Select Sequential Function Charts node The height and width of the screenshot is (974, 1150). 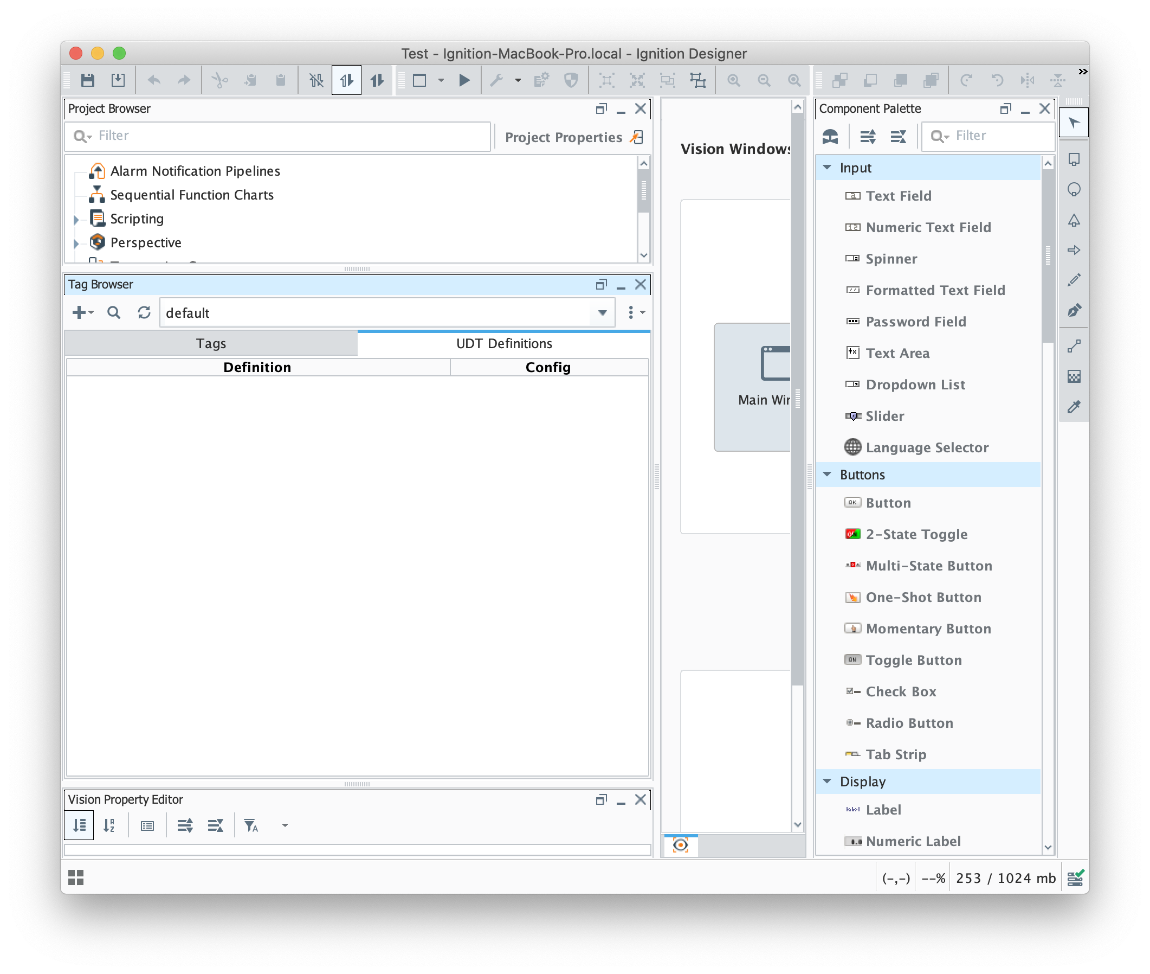(x=191, y=195)
